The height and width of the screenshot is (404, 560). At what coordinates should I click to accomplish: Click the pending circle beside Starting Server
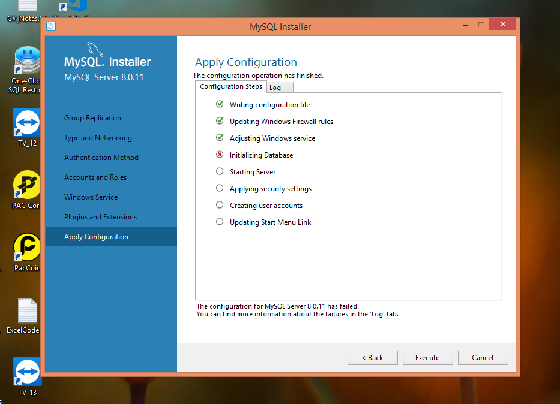(220, 171)
